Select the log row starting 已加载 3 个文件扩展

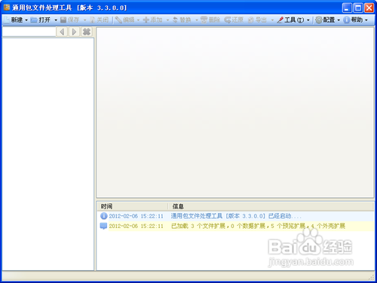(236, 226)
